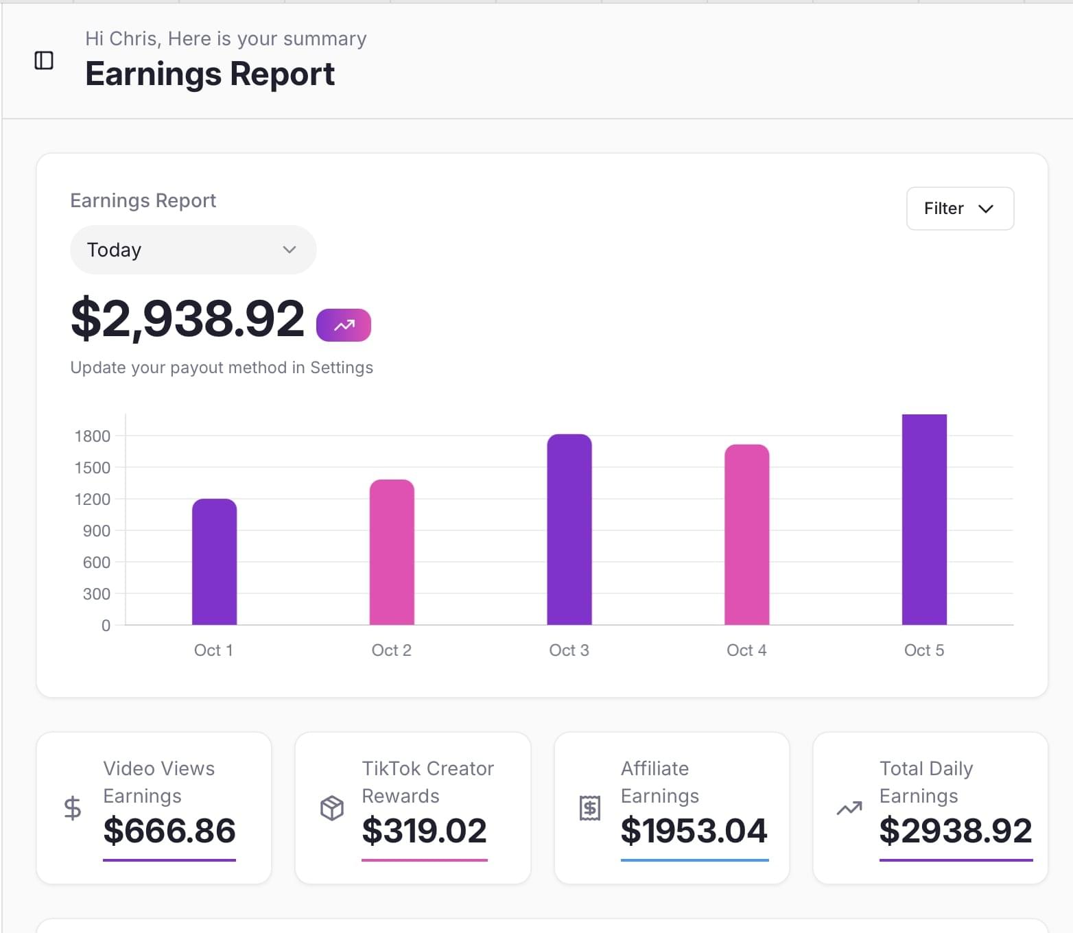Image resolution: width=1073 pixels, height=933 pixels.
Task: Click the $1953.04 Affiliate Earnings value
Action: tap(694, 831)
